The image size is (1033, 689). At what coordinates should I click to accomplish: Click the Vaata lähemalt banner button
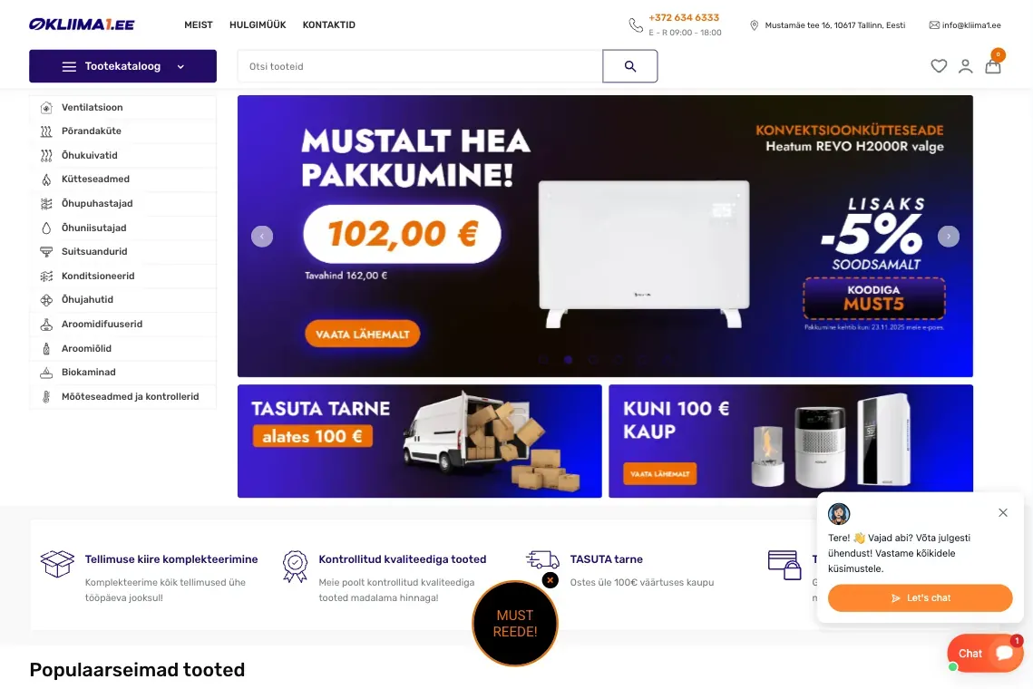point(363,334)
